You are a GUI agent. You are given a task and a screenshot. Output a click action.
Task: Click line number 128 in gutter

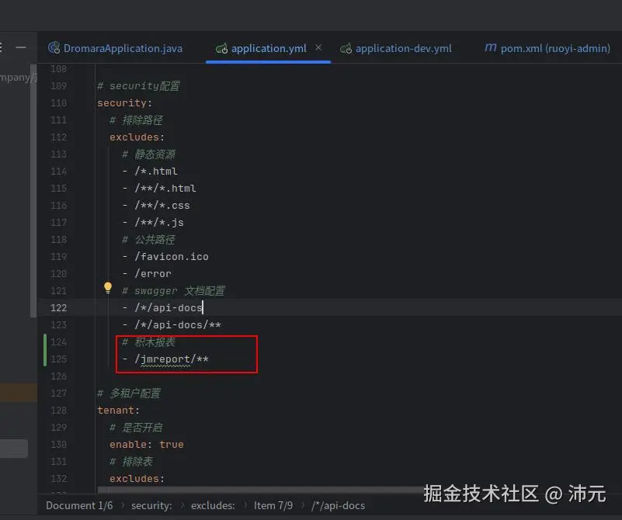[x=58, y=411]
